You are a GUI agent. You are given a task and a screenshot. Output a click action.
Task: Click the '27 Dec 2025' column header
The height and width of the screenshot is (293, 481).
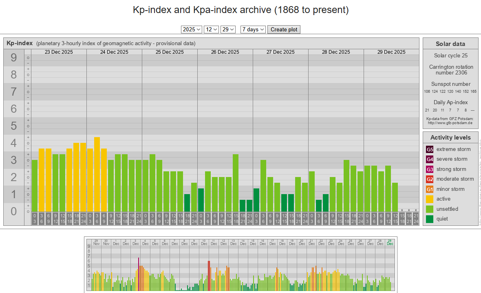tap(280, 52)
